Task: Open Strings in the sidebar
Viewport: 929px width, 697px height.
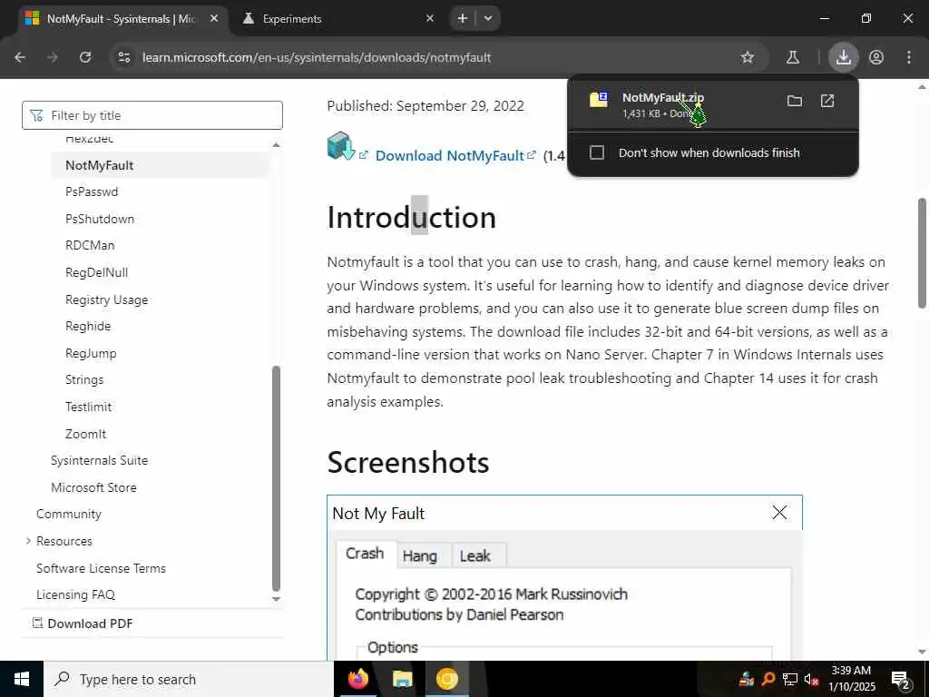Action: point(84,380)
